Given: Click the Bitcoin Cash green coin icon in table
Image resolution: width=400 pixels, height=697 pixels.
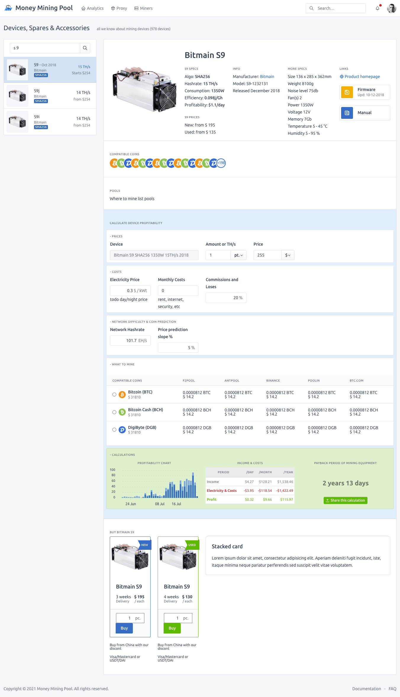Looking at the screenshot, I should [122, 412].
